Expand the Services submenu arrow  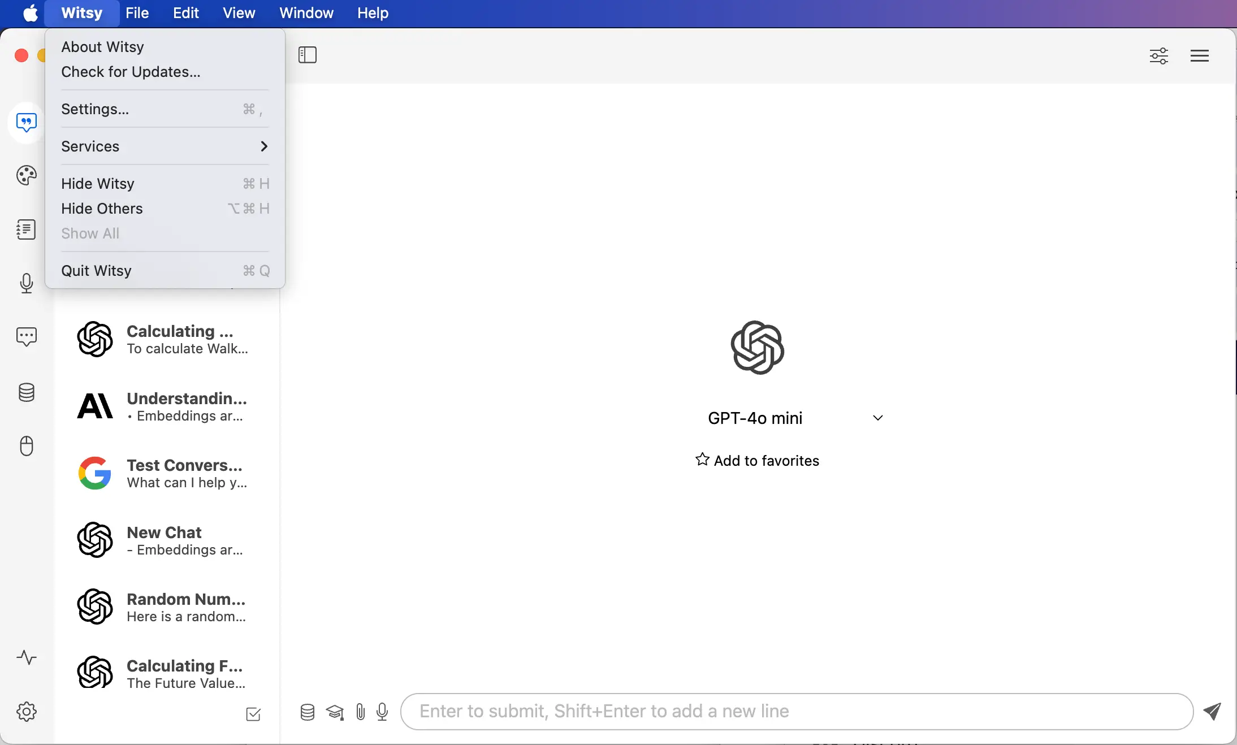tap(263, 146)
